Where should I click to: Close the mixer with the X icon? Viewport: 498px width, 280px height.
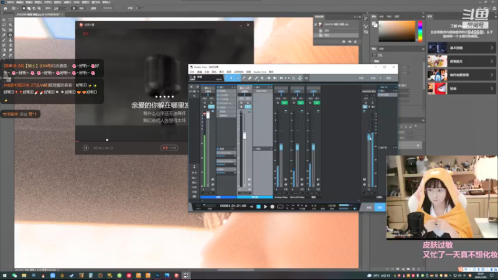tap(191, 86)
